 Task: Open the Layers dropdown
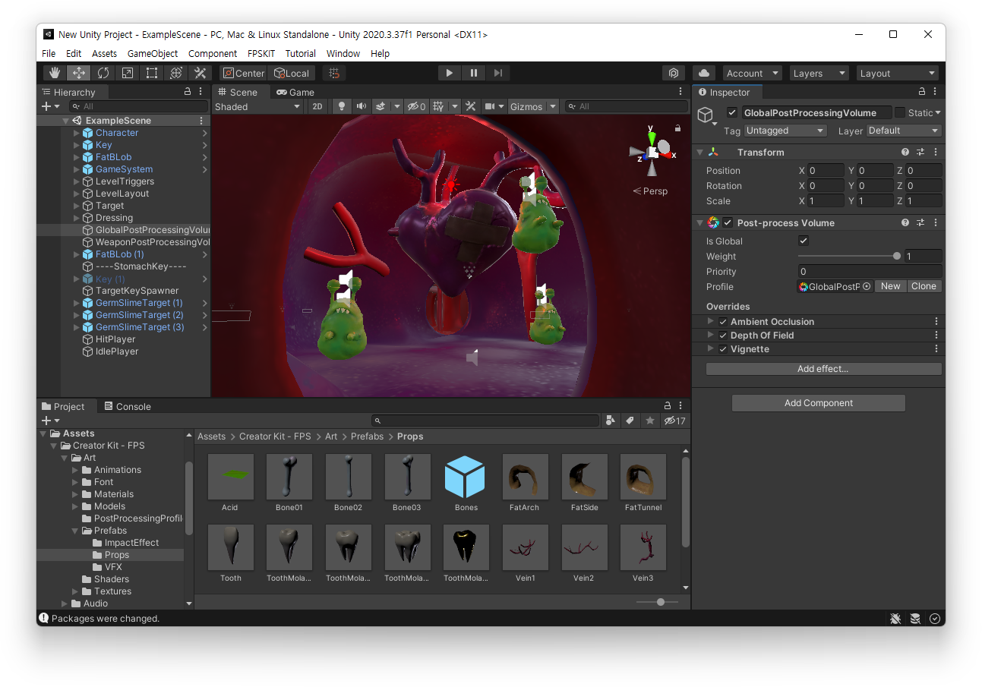pos(819,73)
